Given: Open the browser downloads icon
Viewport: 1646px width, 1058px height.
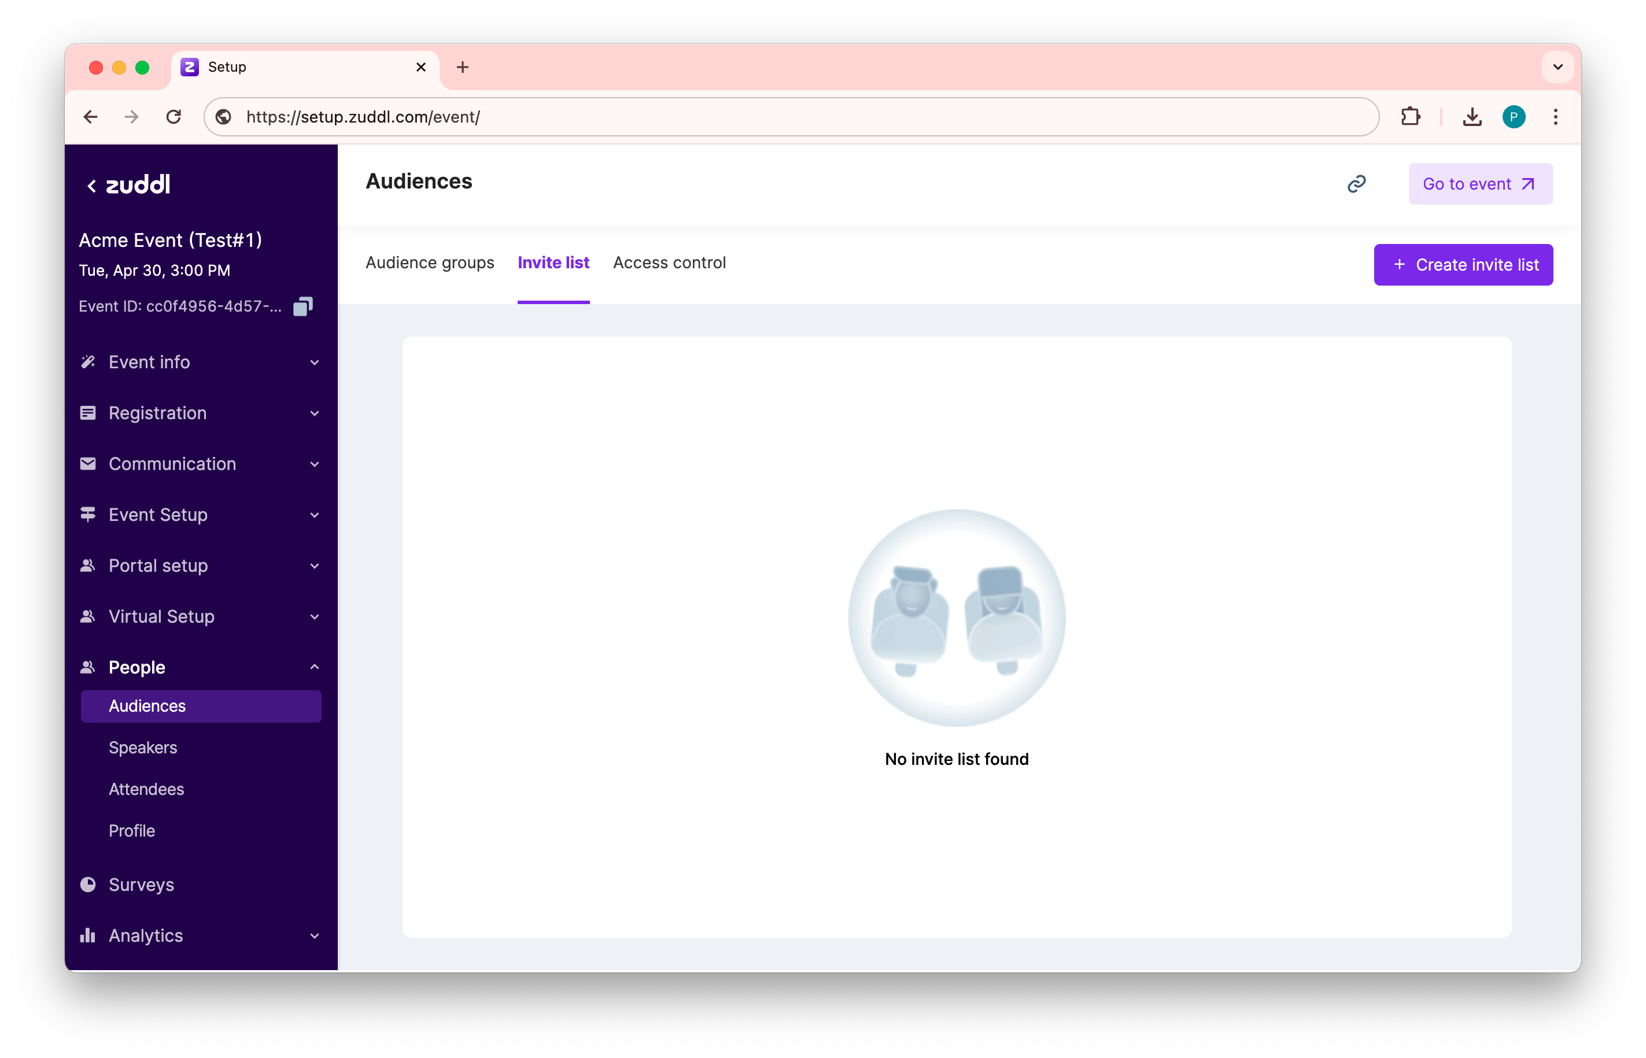Looking at the screenshot, I should tap(1471, 117).
